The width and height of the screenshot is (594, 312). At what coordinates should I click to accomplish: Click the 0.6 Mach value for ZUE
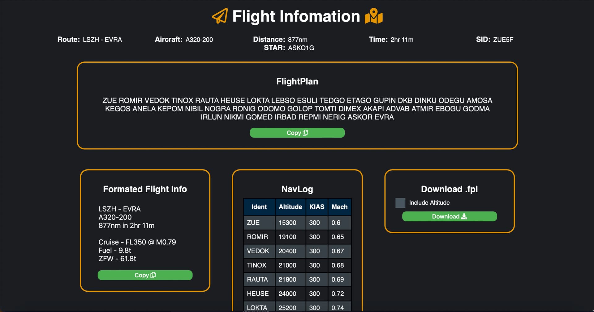336,223
